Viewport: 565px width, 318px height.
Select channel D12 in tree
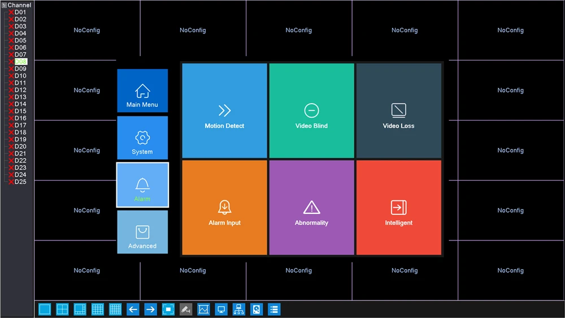coord(20,90)
